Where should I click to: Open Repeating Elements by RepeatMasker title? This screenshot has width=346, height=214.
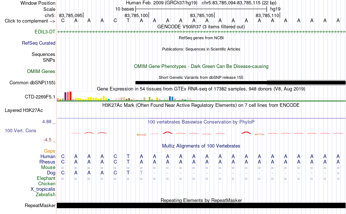[201, 200]
